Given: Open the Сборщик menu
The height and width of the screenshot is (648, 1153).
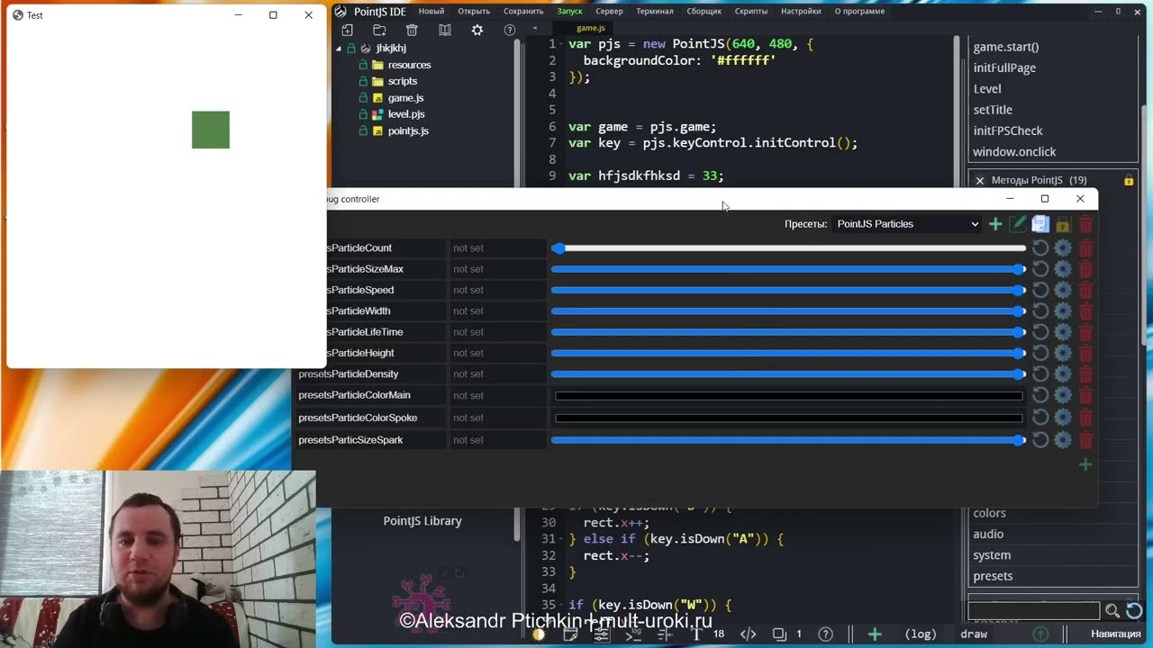Looking at the screenshot, I should click(704, 12).
